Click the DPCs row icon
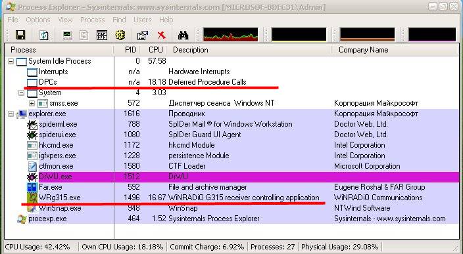463x254 pixels. pyautogui.click(x=32, y=82)
